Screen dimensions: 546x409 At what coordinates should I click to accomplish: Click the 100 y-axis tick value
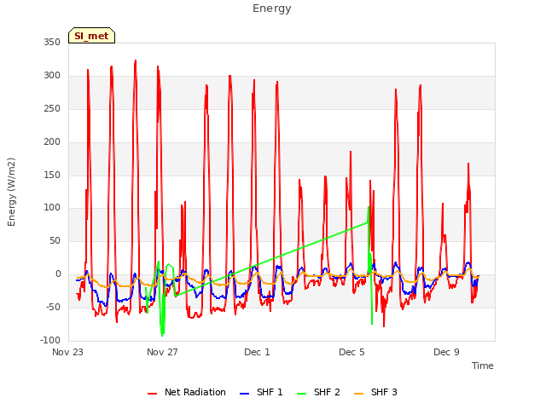[52, 208]
